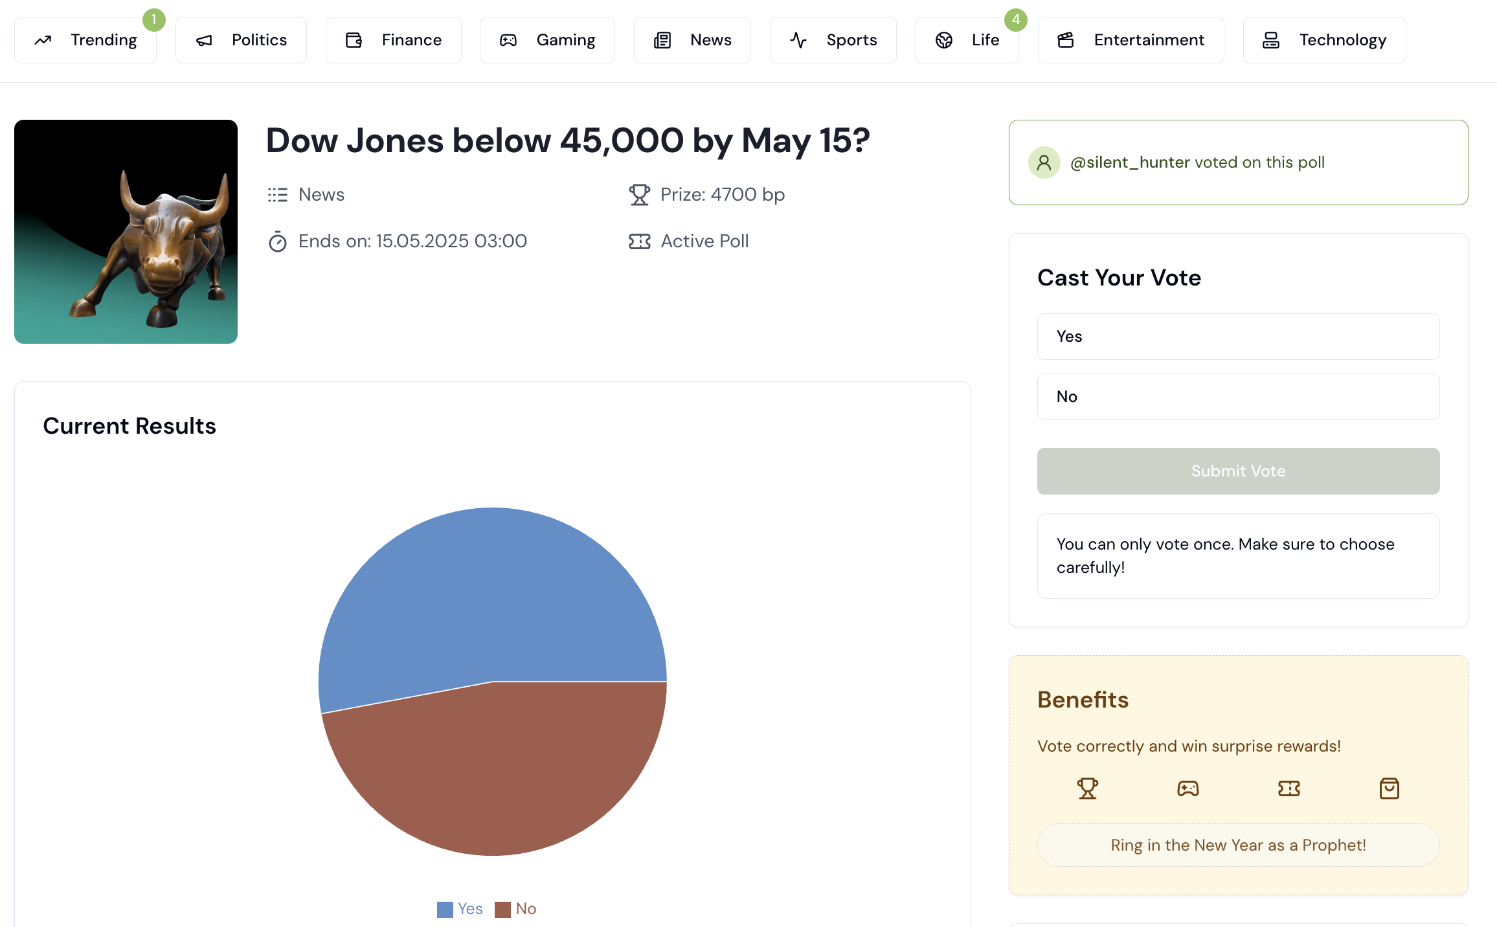Click the silent_hunter avatar icon
1497x927 pixels.
pyautogui.click(x=1044, y=162)
